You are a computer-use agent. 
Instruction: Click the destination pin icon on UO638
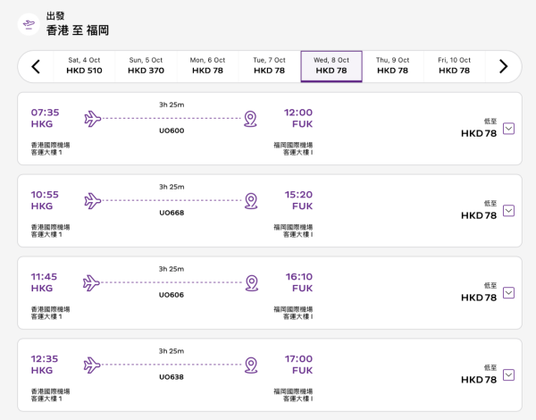click(251, 365)
